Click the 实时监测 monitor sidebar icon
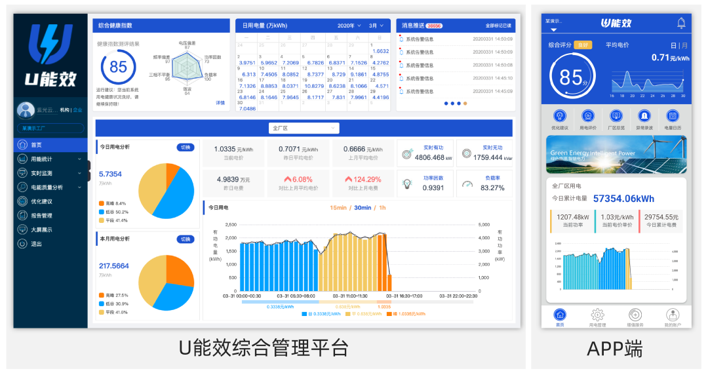This screenshot has height=373, width=708. click(22, 173)
